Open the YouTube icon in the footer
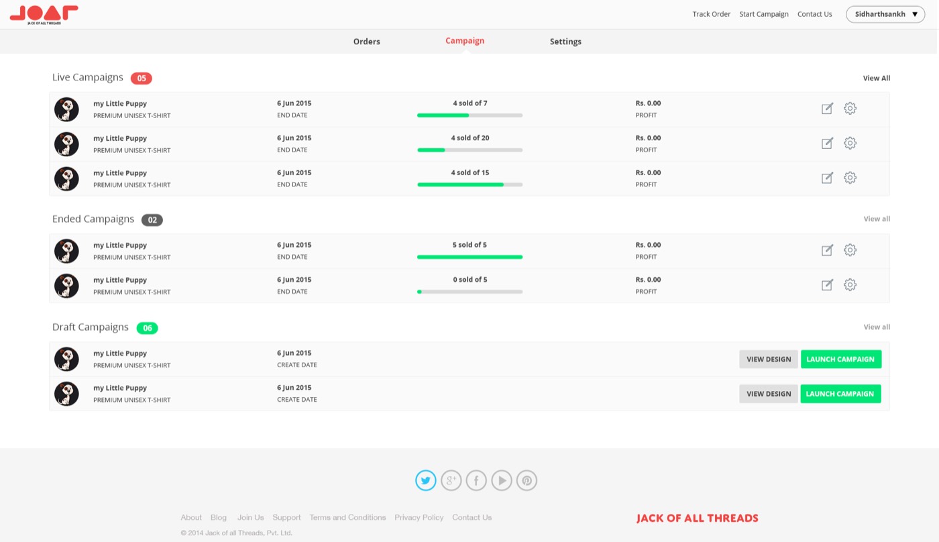 (x=502, y=480)
